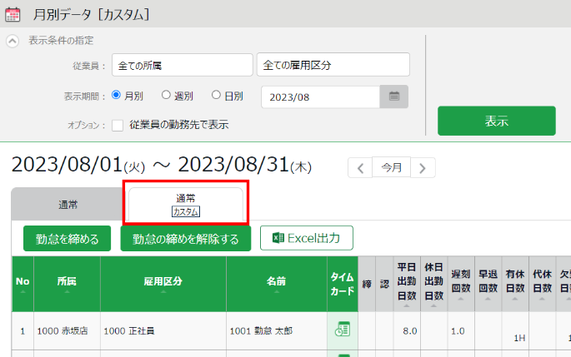This screenshot has width=571, height=357.
Task: Select the 週別 radio button
Action: coord(166,96)
